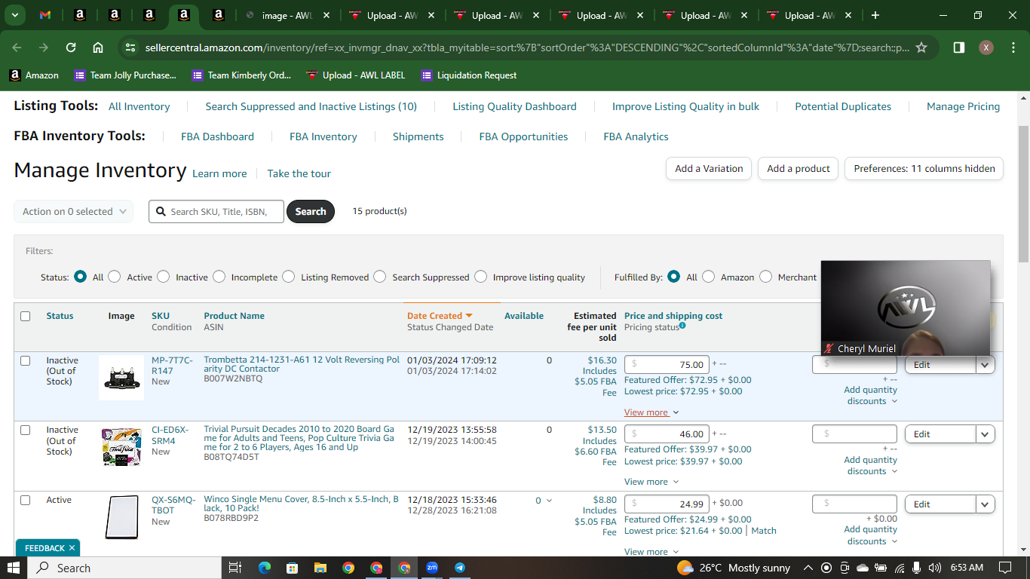Image resolution: width=1030 pixels, height=579 pixels.
Task: Open the Edit dropdown arrow for Trivial Pursuit row
Action: pyautogui.click(x=985, y=434)
